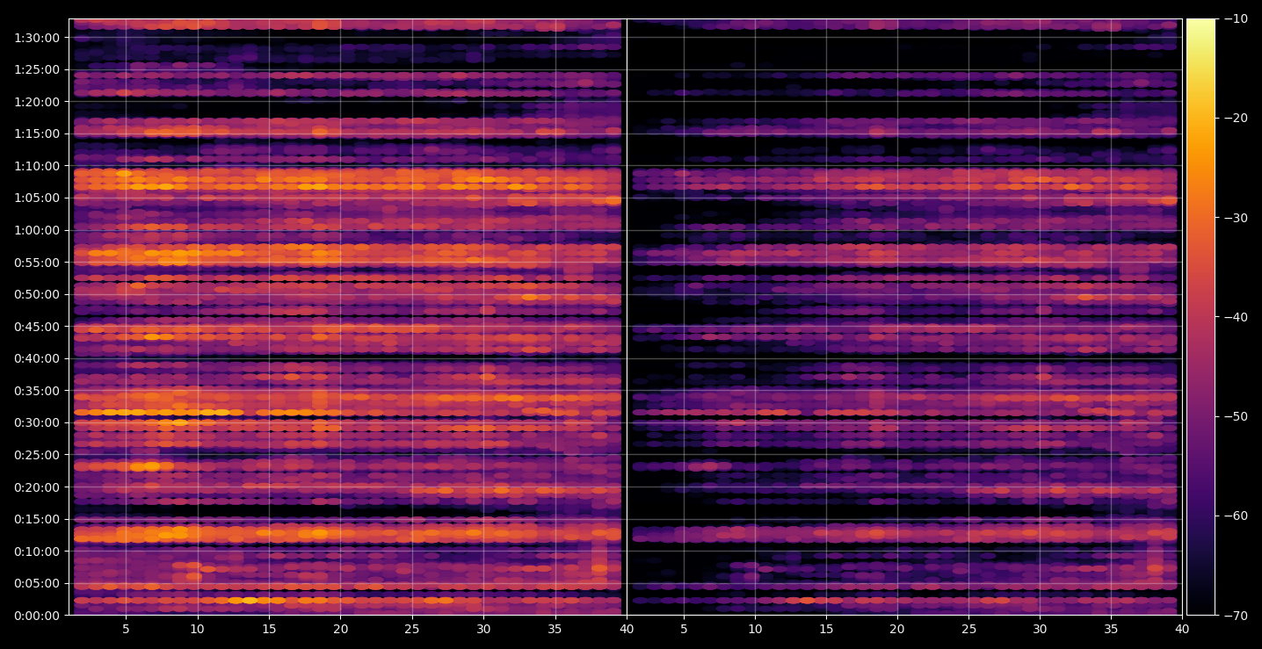Screen dimensions: 1262x649
Task: Click the right heatmap panel
Action: click(904, 317)
